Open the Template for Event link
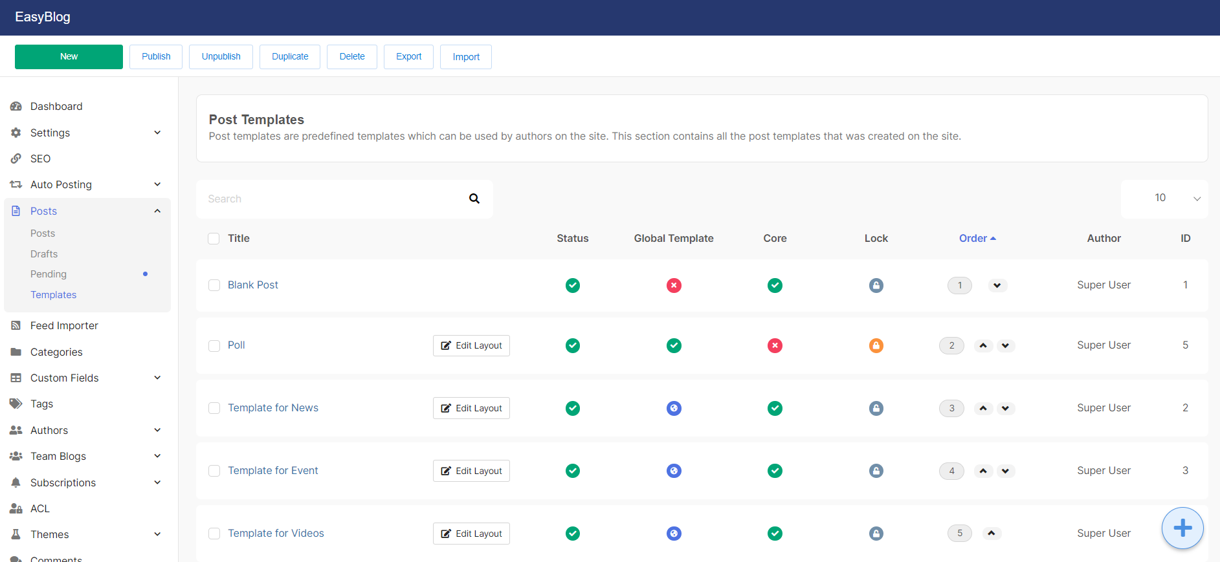This screenshot has width=1220, height=562. point(273,470)
